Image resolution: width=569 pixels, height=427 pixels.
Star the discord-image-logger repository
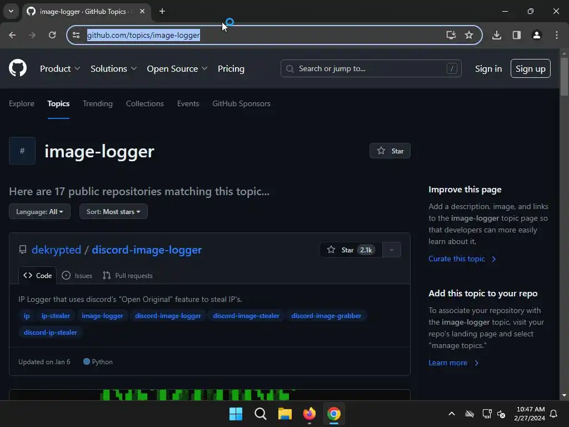click(x=351, y=250)
